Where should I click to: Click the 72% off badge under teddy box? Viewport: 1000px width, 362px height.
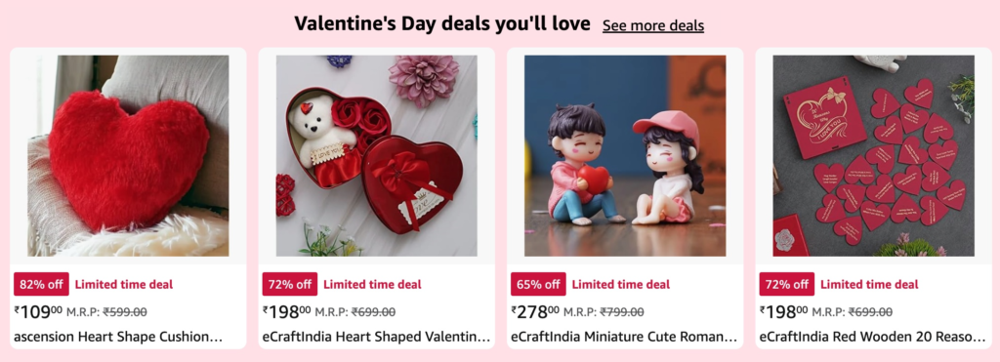(x=289, y=284)
